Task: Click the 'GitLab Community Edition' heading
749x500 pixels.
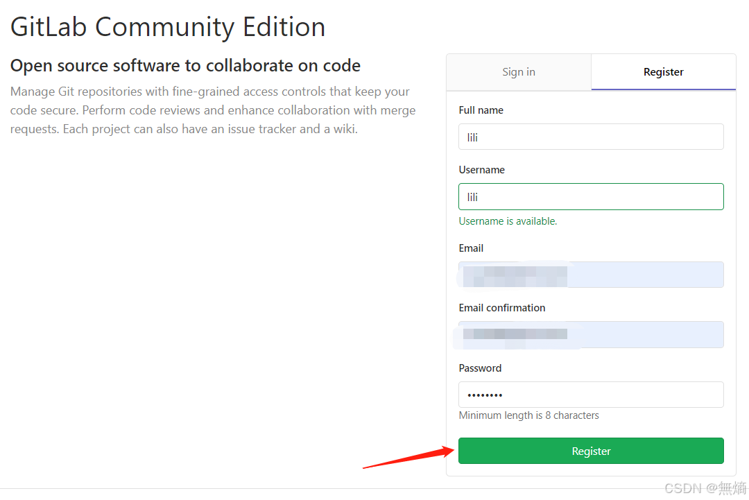Action: pyautogui.click(x=168, y=27)
